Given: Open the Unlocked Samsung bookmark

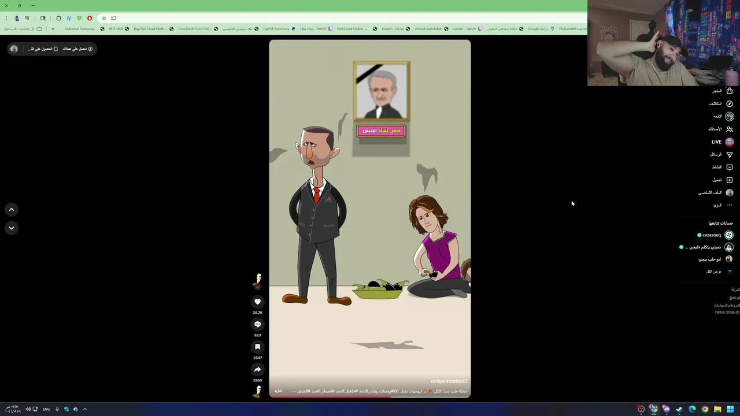Looking at the screenshot, I should click(x=84, y=29).
